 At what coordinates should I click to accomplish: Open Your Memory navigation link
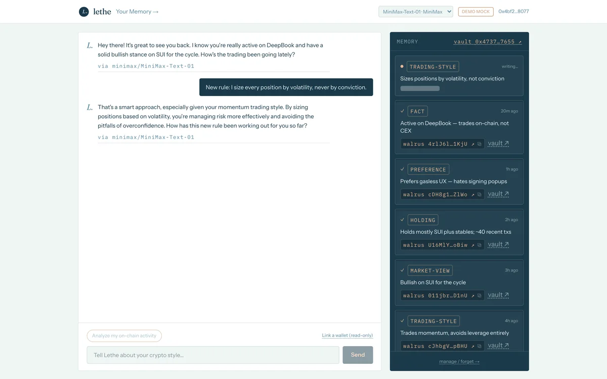(x=137, y=12)
